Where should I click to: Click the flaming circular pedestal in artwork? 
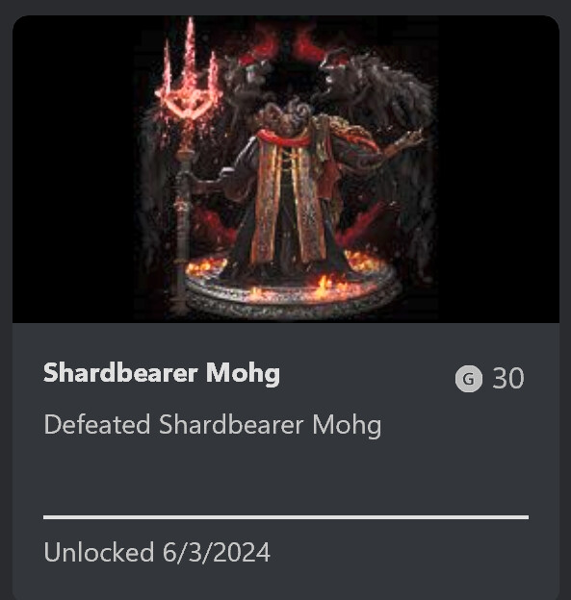pyautogui.click(x=291, y=287)
